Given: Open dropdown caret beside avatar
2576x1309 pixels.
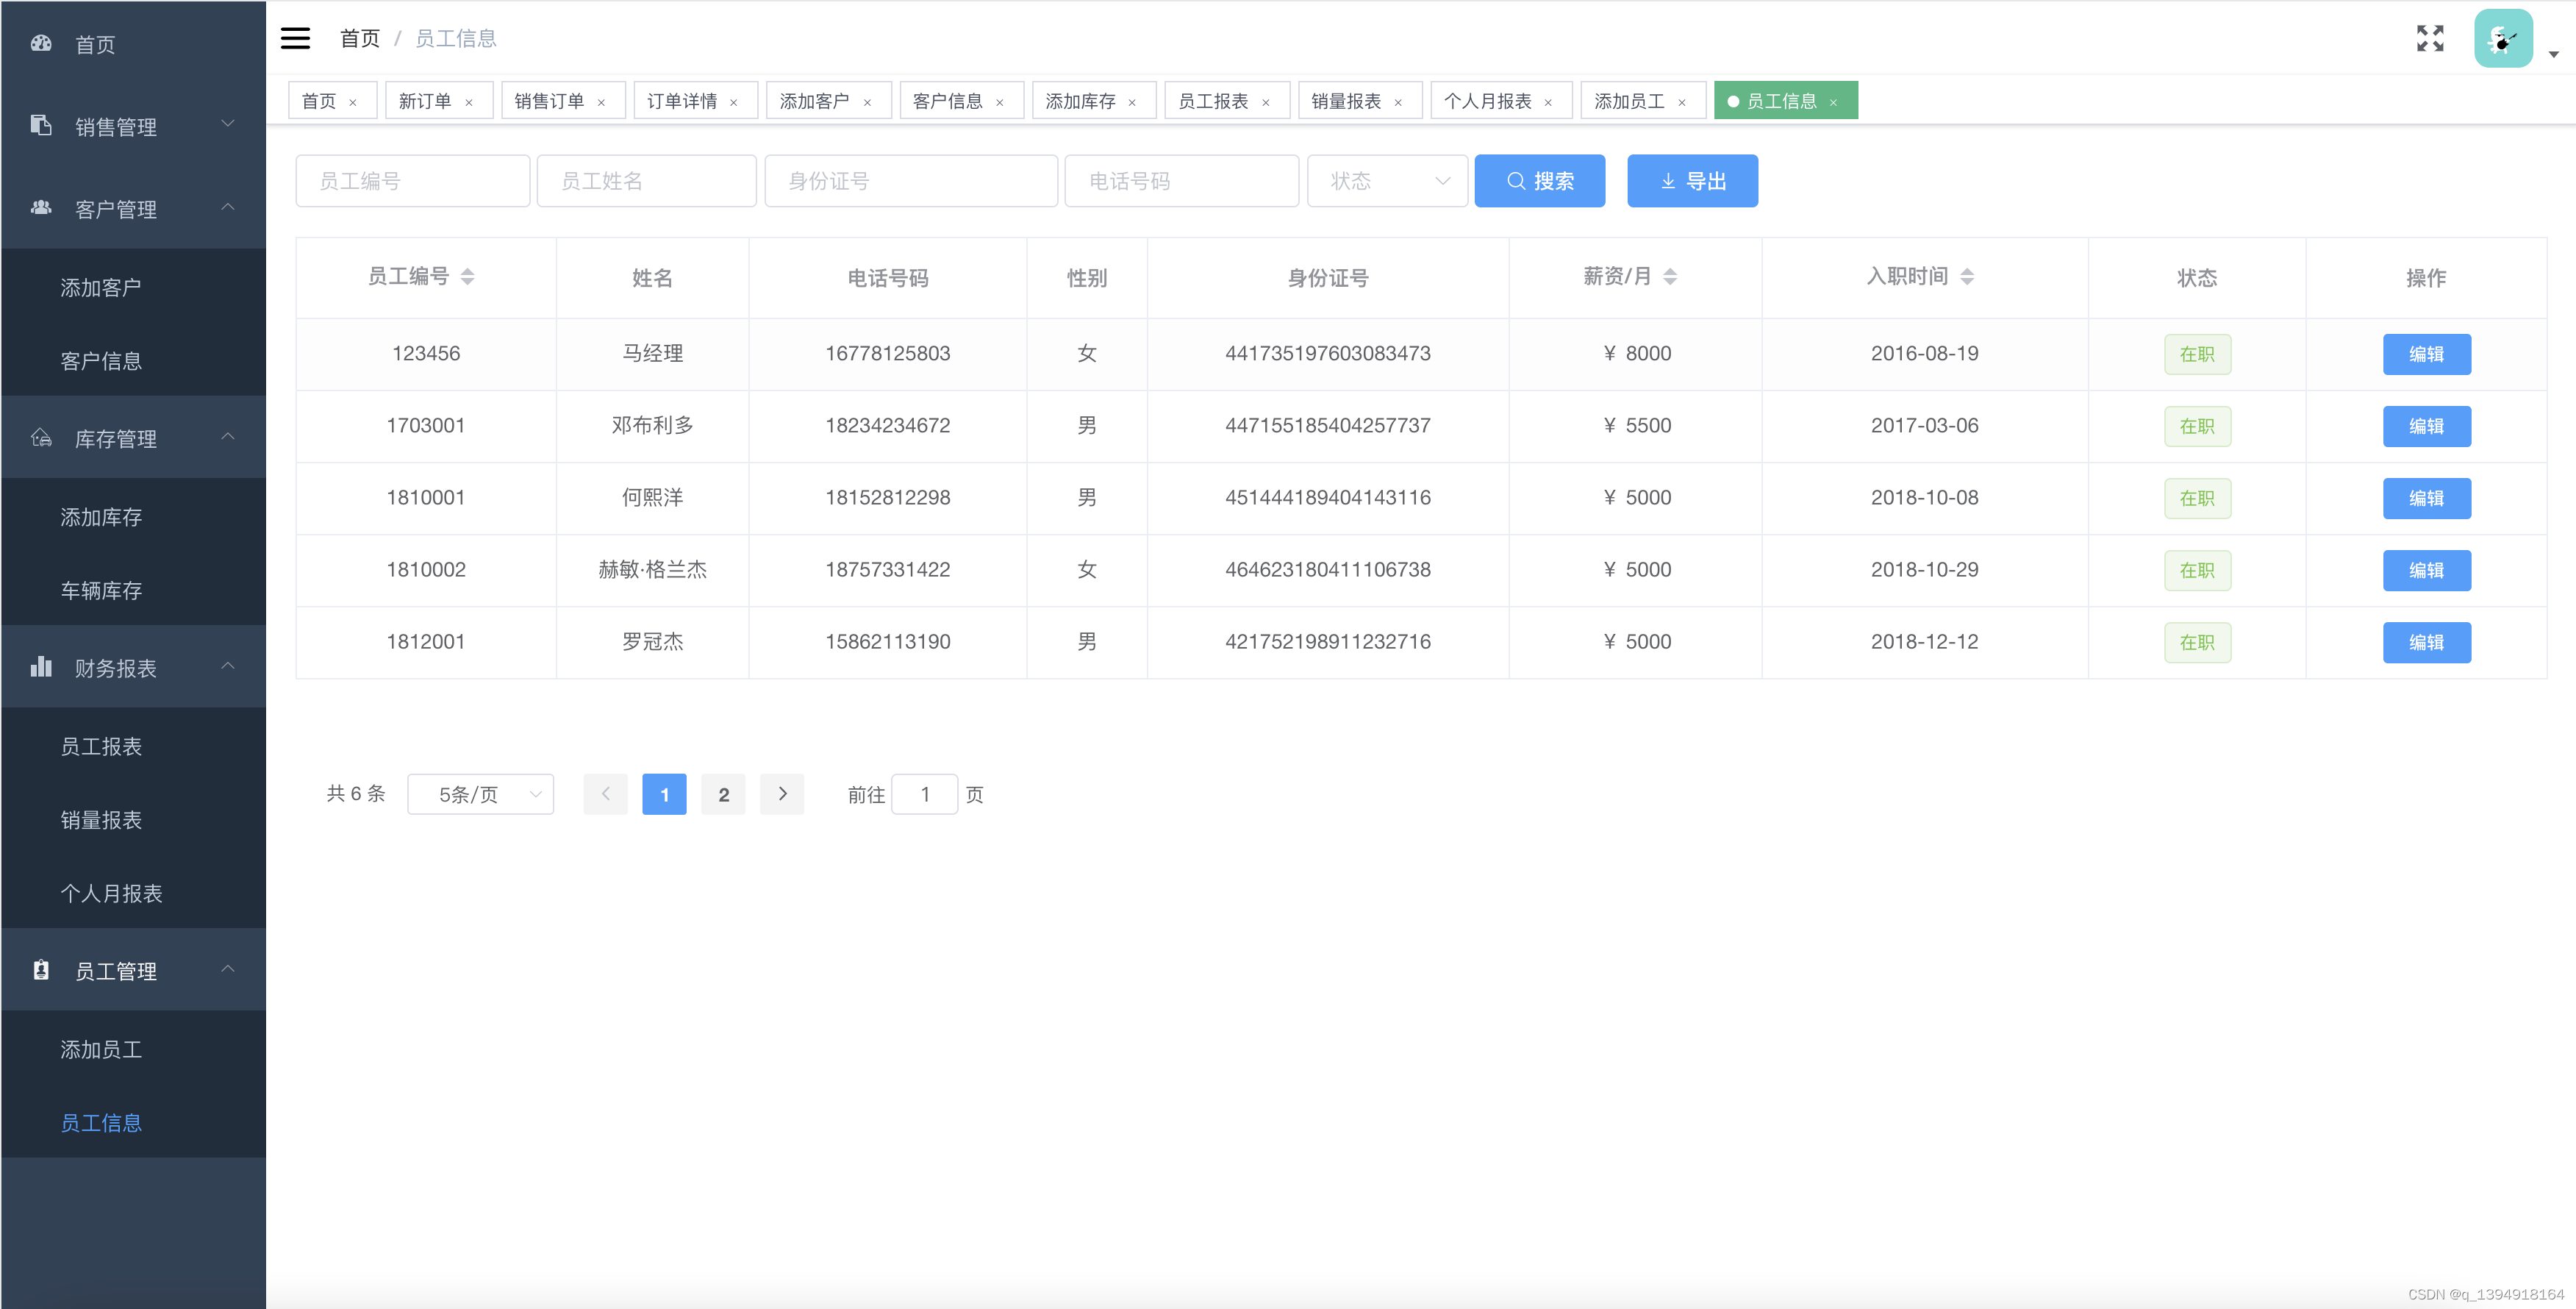Looking at the screenshot, I should pyautogui.click(x=2553, y=55).
